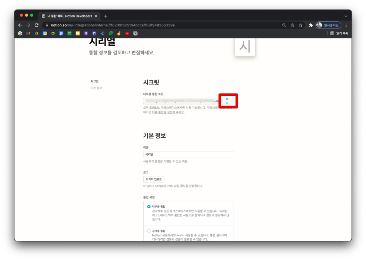This screenshot has height=260, width=366.
Task: Click the lock icon in address bar
Action: pyautogui.click(x=47, y=25)
